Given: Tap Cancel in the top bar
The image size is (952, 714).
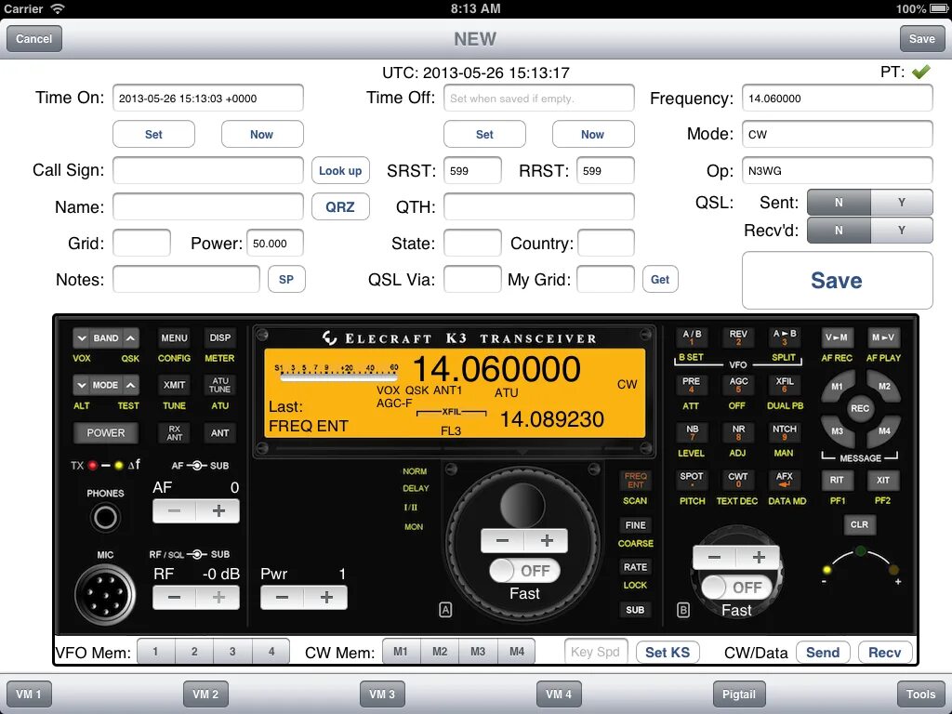Looking at the screenshot, I should [34, 39].
